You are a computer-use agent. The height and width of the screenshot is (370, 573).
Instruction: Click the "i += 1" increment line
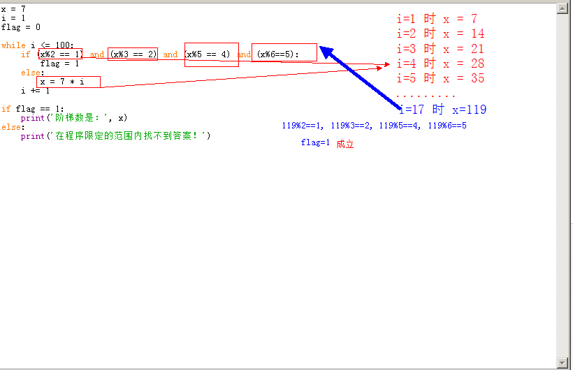tap(35, 91)
